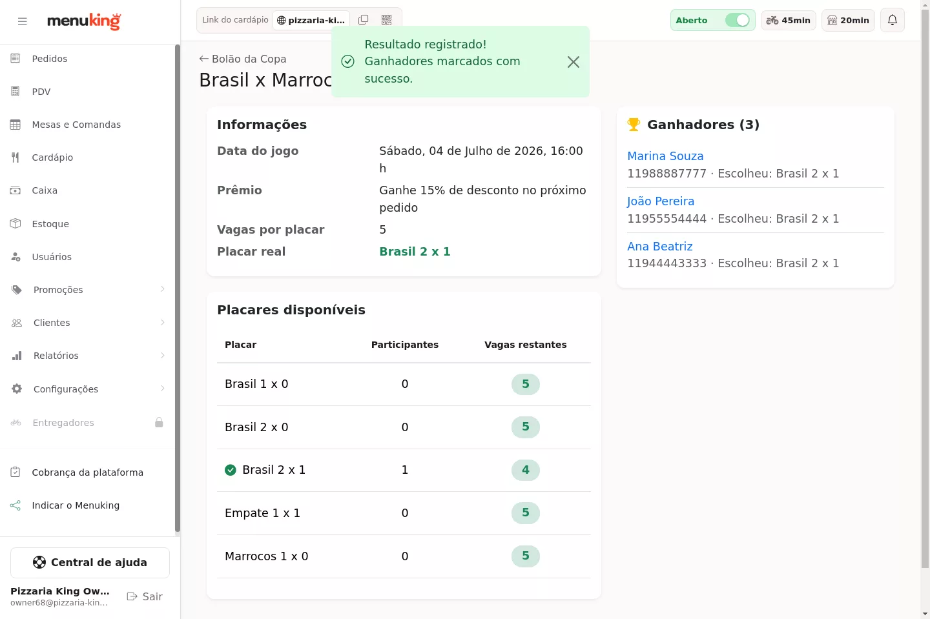Open Cobrança da plataforma
This screenshot has width=930, height=619.
point(88,472)
